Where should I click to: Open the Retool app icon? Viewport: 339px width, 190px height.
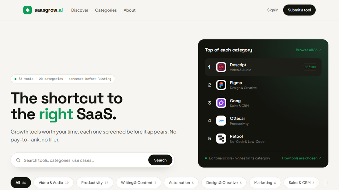coord(221,139)
